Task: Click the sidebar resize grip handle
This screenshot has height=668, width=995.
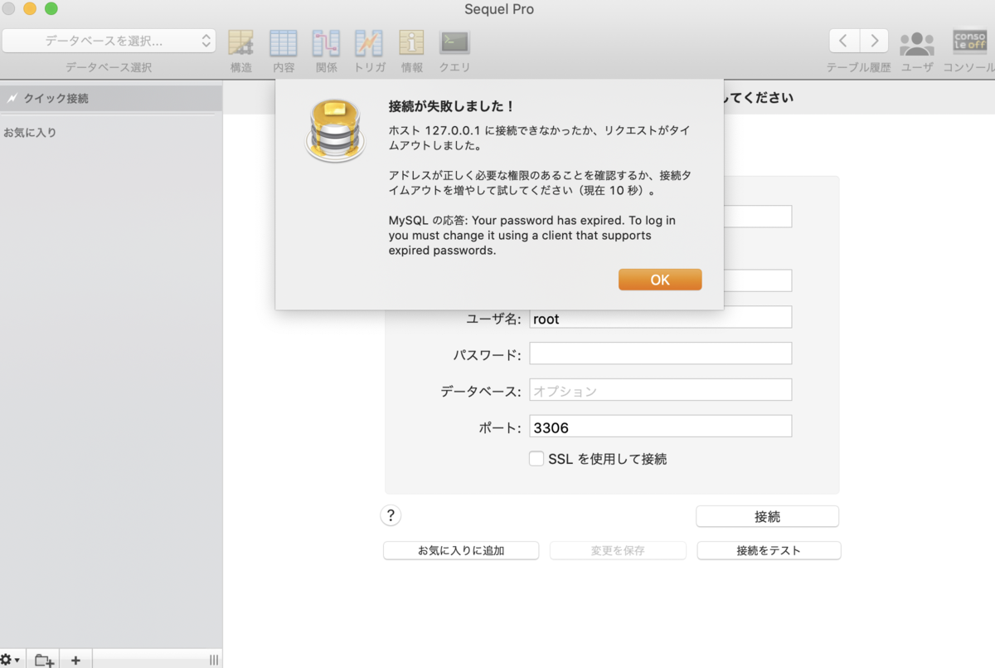Action: click(x=214, y=661)
